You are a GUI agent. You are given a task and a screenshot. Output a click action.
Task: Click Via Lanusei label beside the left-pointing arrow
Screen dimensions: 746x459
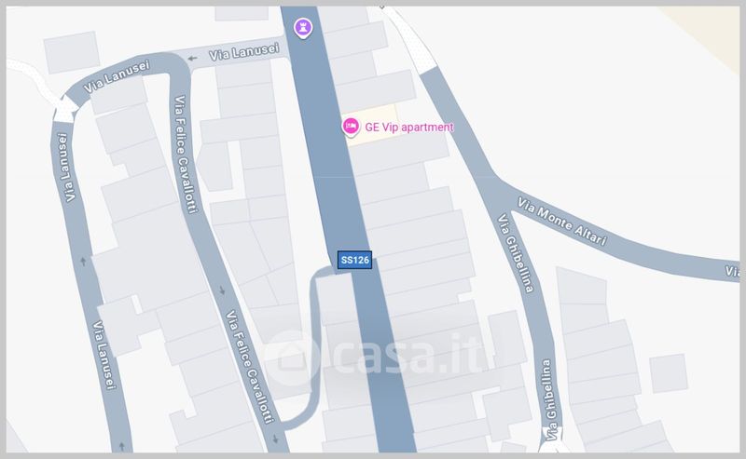[x=244, y=52]
